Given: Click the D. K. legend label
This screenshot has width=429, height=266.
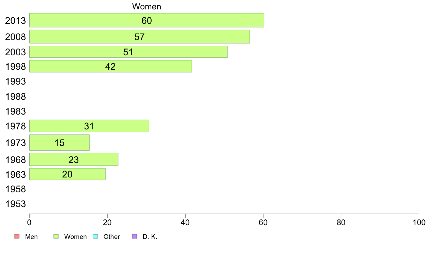Looking at the screenshot, I should (150, 237).
